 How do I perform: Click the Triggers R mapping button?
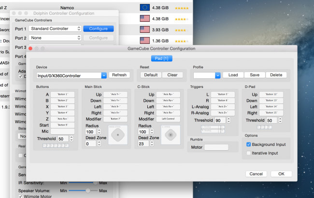click(x=223, y=100)
